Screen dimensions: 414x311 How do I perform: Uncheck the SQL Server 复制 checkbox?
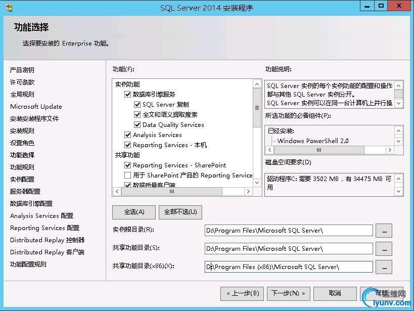(x=137, y=104)
